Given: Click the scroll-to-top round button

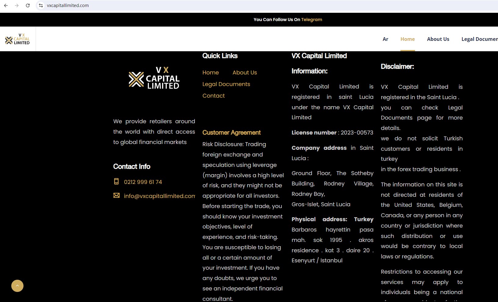Looking at the screenshot, I should pyautogui.click(x=17, y=286).
